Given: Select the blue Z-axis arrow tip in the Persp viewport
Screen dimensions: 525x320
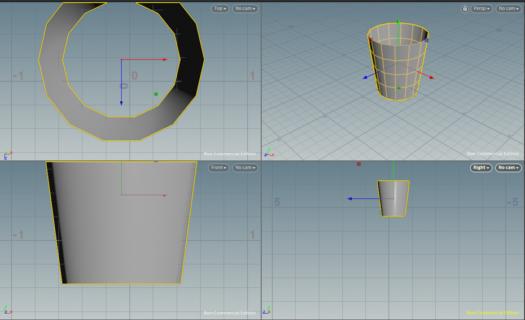Looking at the screenshot, I should [365, 77].
